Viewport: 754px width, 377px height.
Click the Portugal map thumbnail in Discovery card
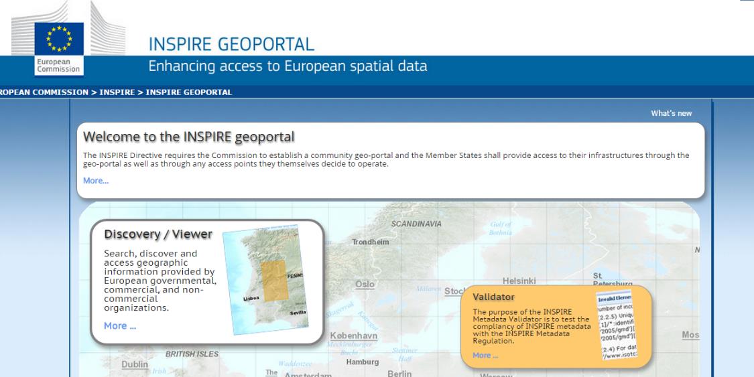[266, 280]
